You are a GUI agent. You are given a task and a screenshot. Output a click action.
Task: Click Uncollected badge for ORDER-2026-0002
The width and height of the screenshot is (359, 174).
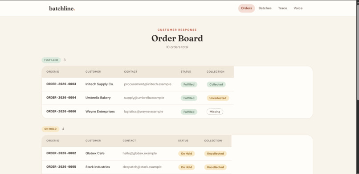coord(215,153)
